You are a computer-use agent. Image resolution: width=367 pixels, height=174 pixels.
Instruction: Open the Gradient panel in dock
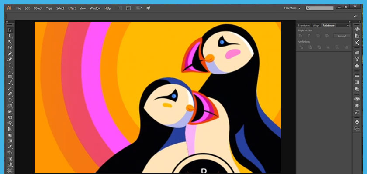tap(357, 82)
